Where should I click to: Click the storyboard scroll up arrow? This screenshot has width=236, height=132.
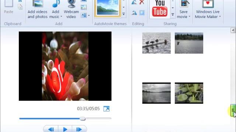[233, 30]
